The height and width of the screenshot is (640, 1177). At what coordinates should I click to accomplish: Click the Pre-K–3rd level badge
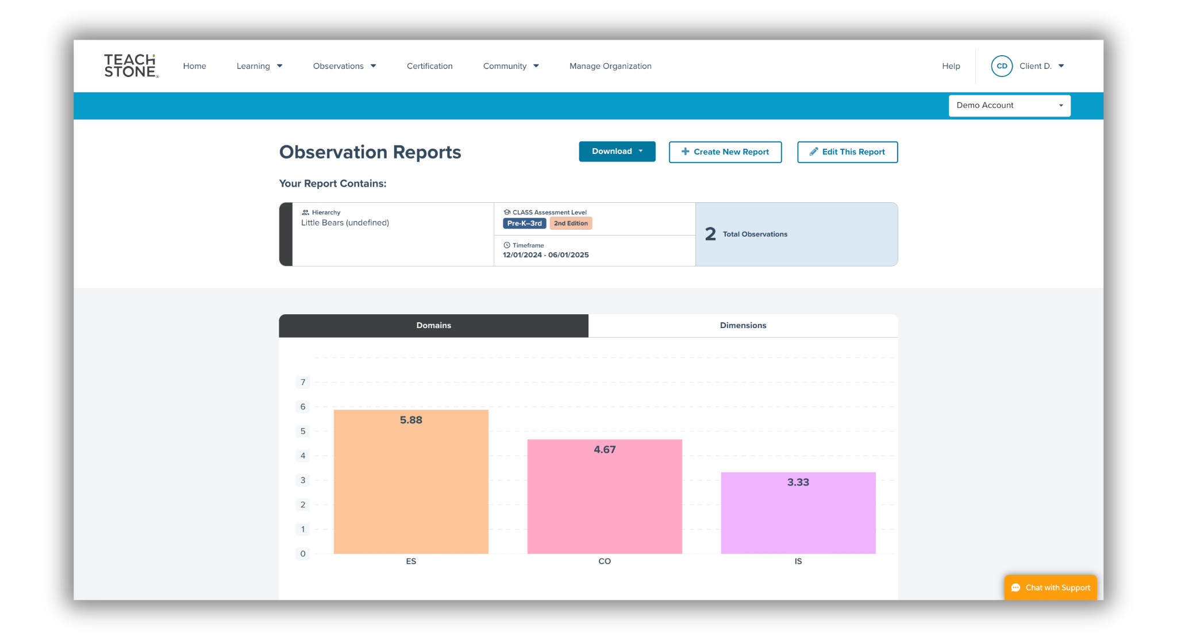point(524,223)
